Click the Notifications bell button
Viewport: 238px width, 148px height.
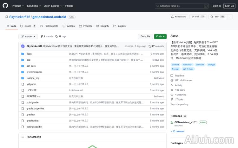coord(178,17)
